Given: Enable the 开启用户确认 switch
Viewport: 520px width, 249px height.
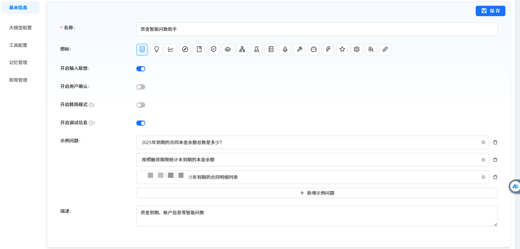Looking at the screenshot, I should coord(141,87).
